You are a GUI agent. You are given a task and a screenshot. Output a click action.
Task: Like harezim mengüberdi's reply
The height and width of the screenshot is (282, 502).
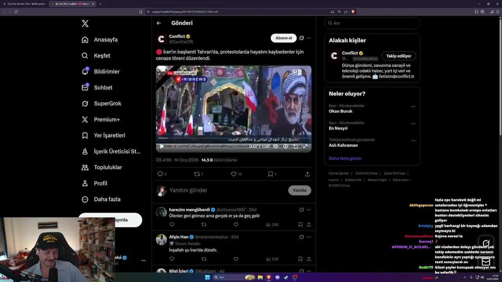click(236, 224)
